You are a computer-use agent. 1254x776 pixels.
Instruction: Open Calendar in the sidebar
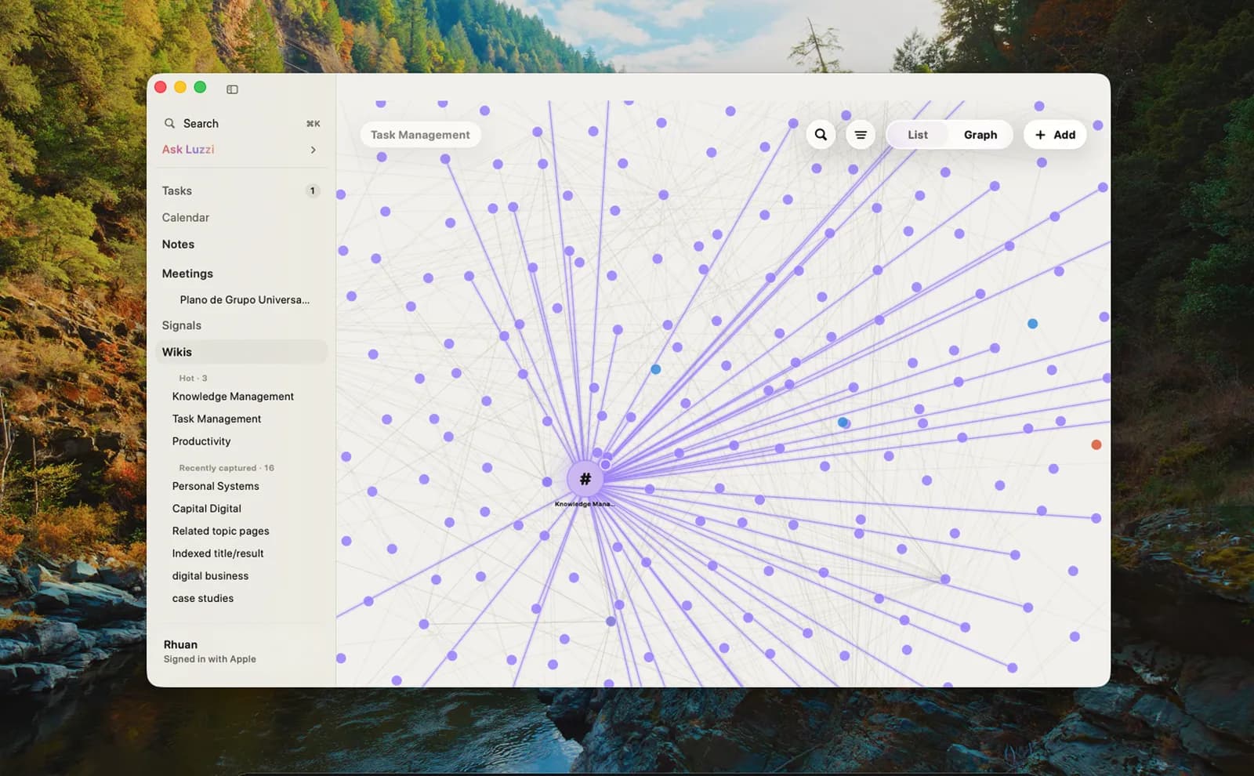tap(186, 217)
